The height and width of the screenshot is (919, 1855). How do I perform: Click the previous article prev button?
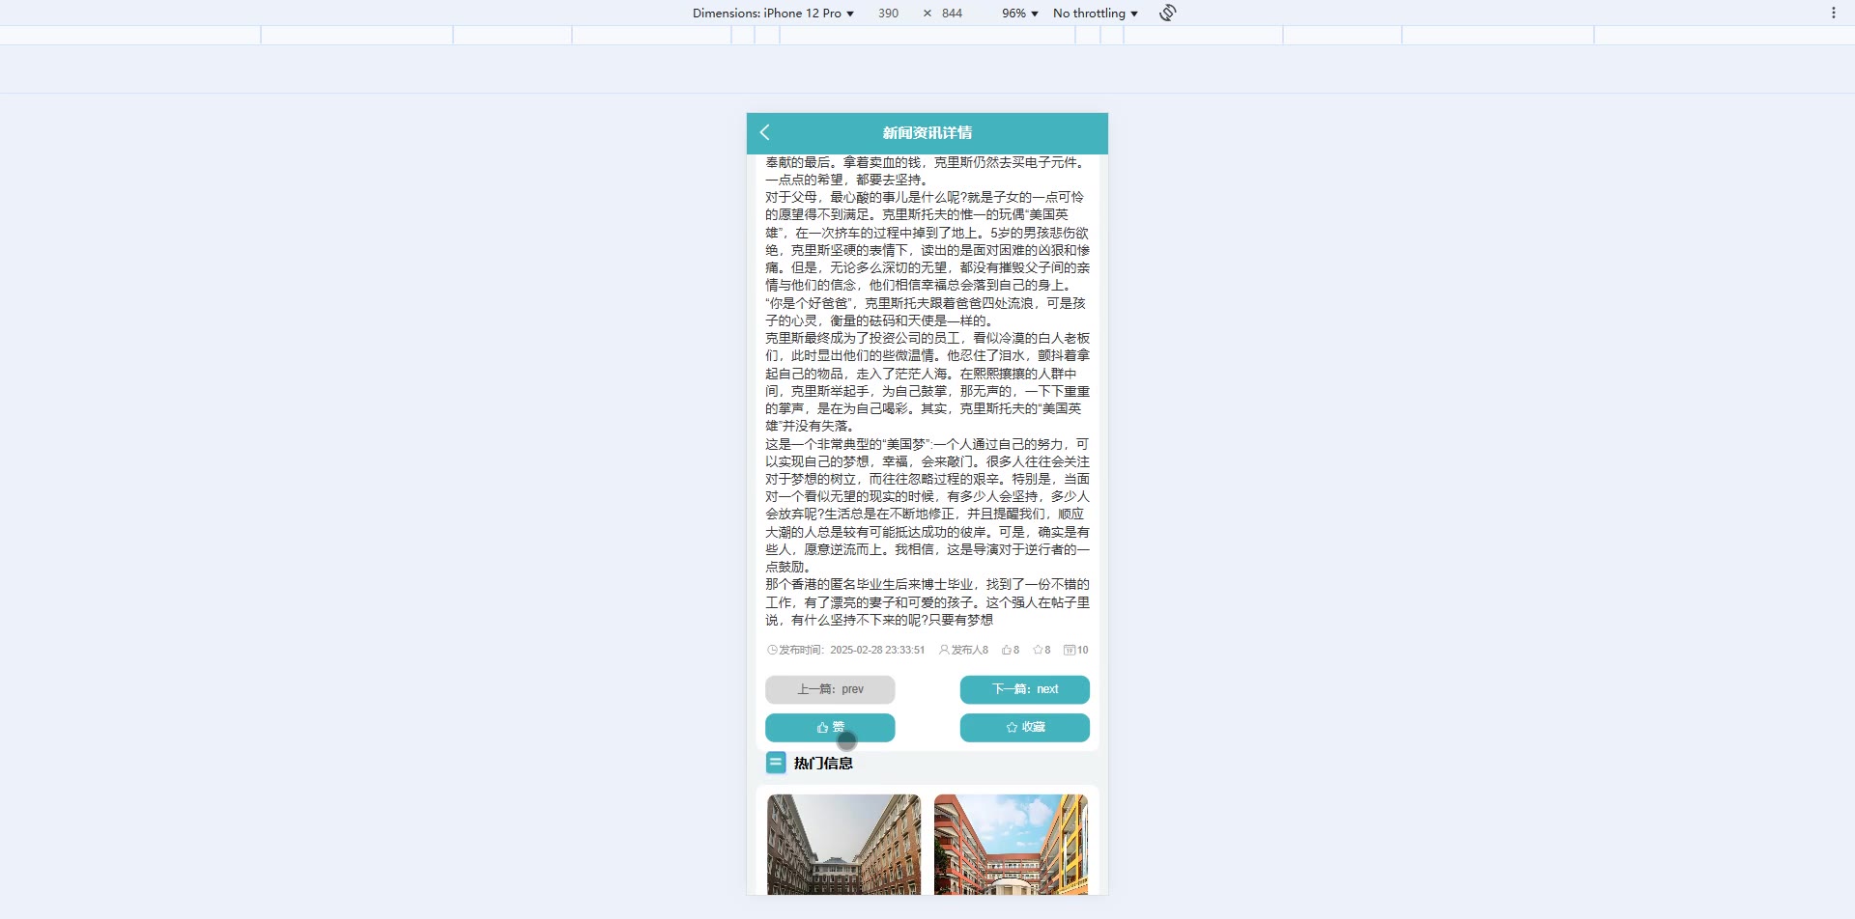click(830, 689)
